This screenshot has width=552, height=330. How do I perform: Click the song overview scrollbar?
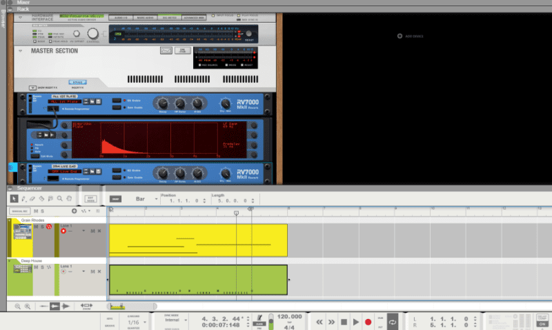click(x=132, y=307)
